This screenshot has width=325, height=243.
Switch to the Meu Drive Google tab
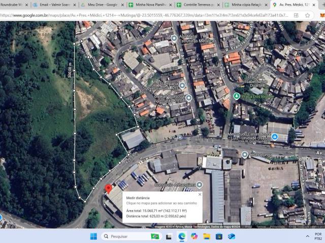pos(102,5)
